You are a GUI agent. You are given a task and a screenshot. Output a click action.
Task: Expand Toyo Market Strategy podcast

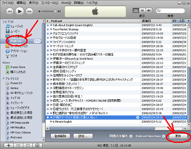pos(51,29)
